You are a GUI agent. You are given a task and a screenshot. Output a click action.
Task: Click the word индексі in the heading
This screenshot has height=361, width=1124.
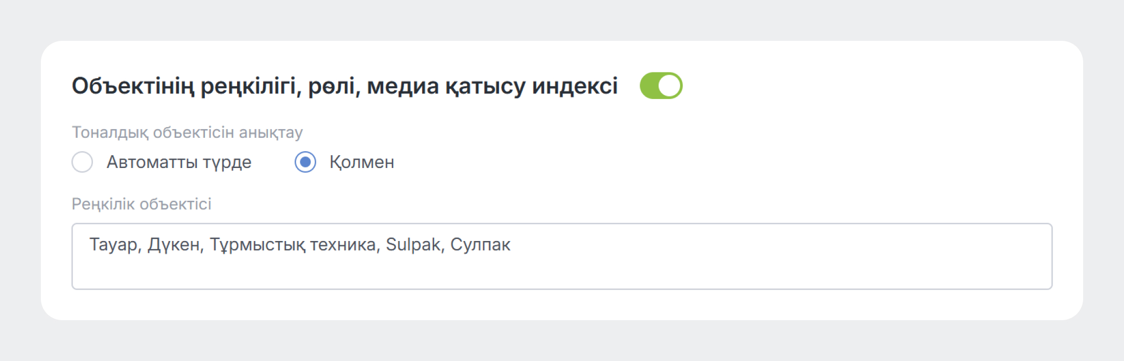click(x=574, y=86)
